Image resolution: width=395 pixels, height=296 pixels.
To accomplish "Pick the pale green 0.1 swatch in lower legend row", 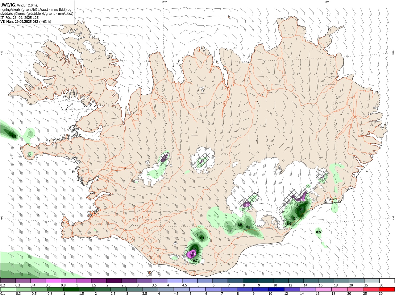I will tap(7, 290).
